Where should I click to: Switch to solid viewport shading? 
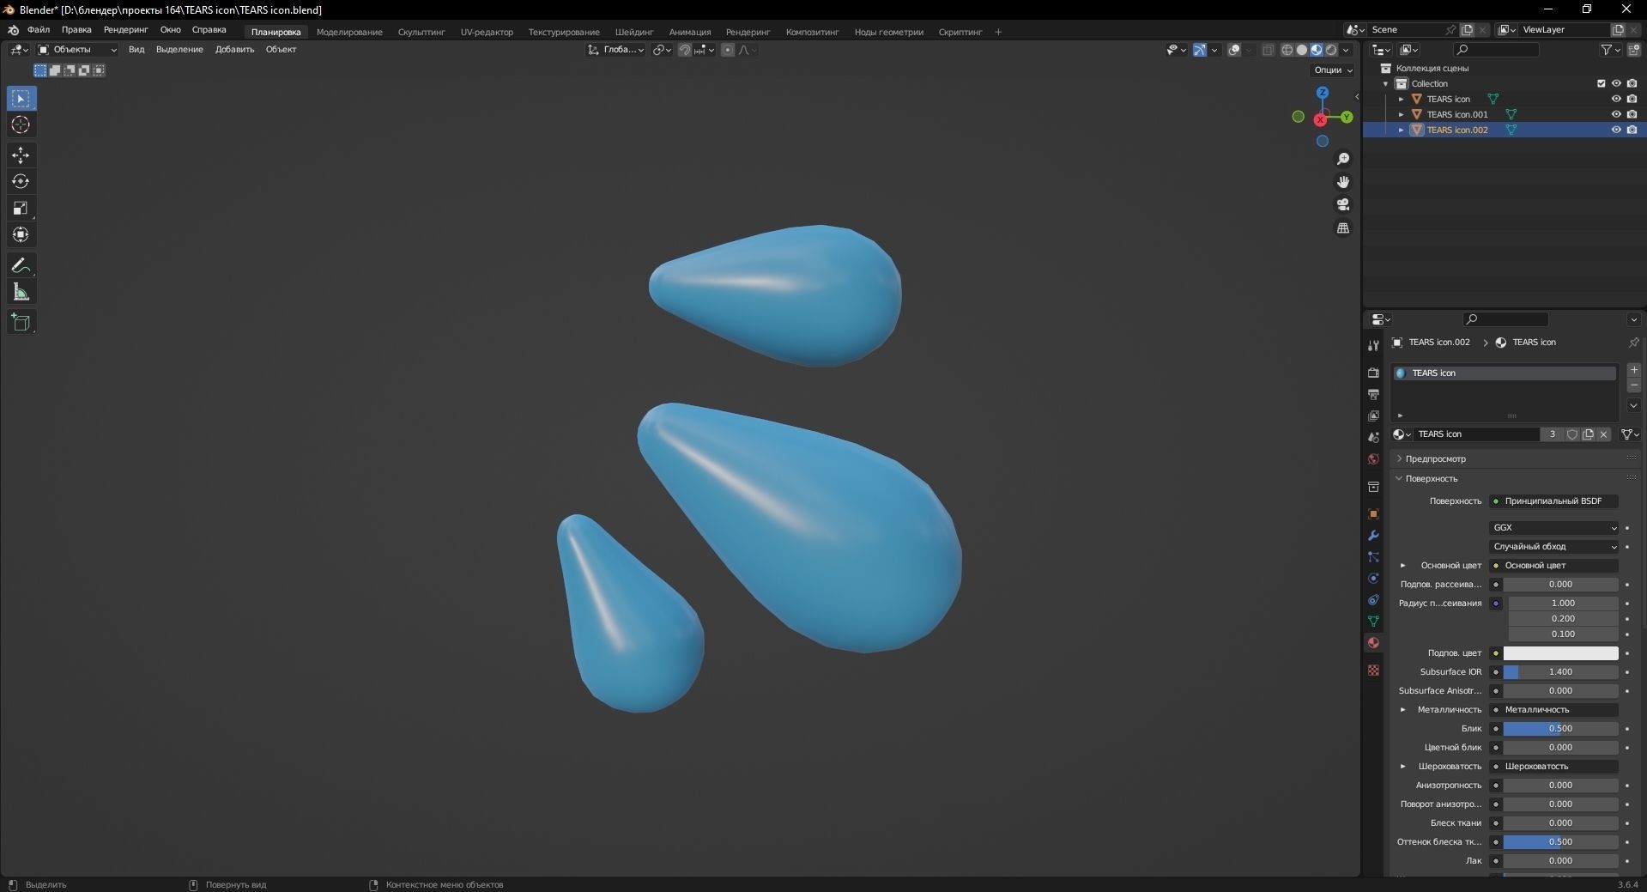pos(1302,50)
